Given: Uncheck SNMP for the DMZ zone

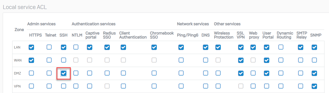Looking at the screenshot, I should (314, 73).
